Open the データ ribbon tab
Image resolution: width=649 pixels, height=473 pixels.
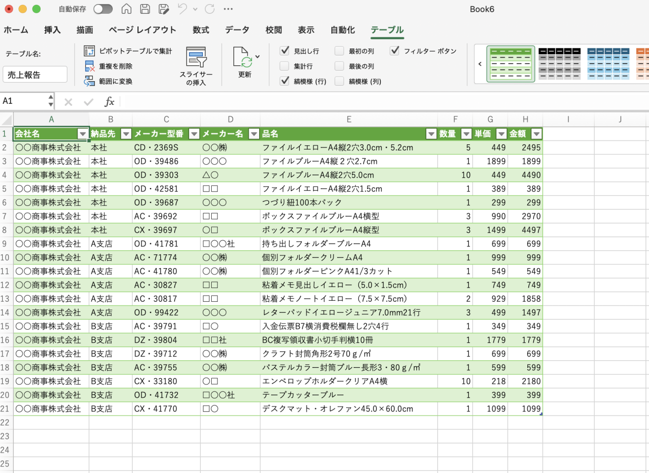tap(237, 30)
